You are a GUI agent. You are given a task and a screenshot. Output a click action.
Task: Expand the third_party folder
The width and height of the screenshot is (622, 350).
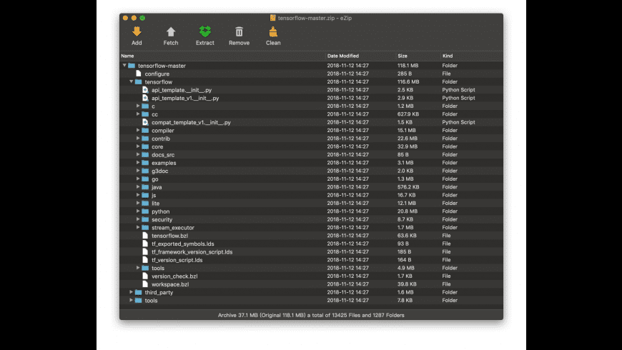coord(132,292)
